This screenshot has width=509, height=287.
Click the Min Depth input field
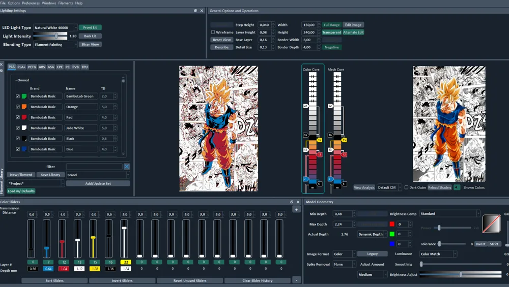coord(342,214)
